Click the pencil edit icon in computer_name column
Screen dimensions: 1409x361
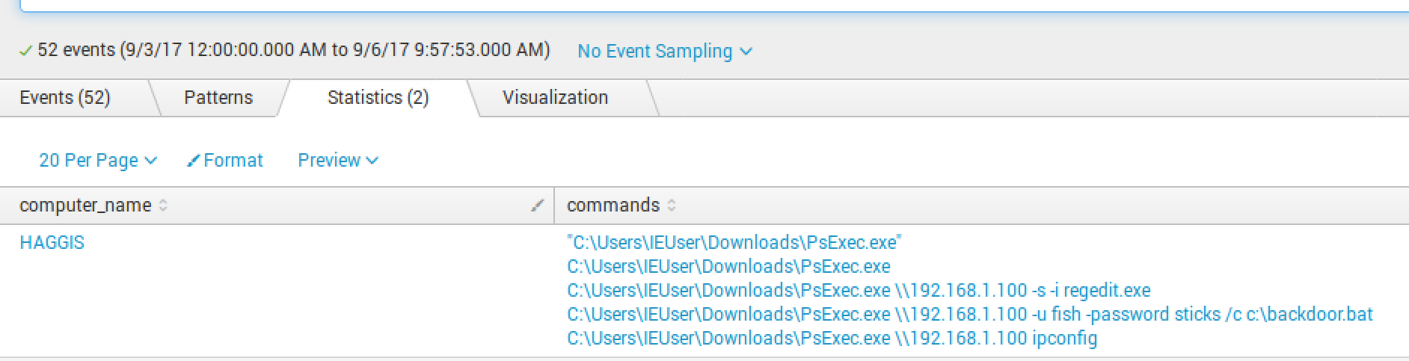[537, 206]
